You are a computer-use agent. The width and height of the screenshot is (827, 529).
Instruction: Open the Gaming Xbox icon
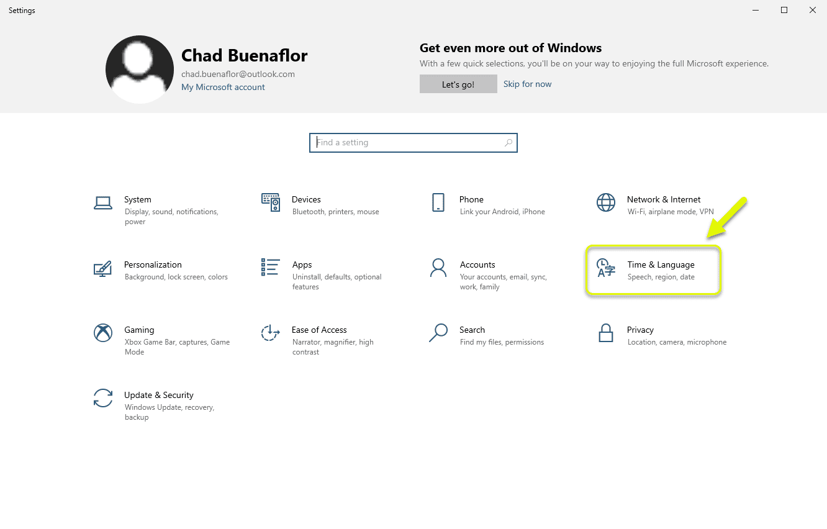(103, 333)
